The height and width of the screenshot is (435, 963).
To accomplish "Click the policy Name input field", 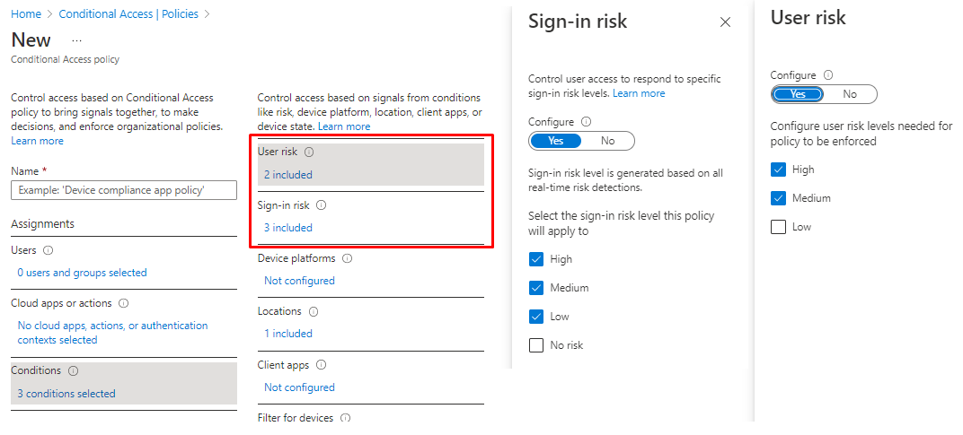I will [x=124, y=190].
